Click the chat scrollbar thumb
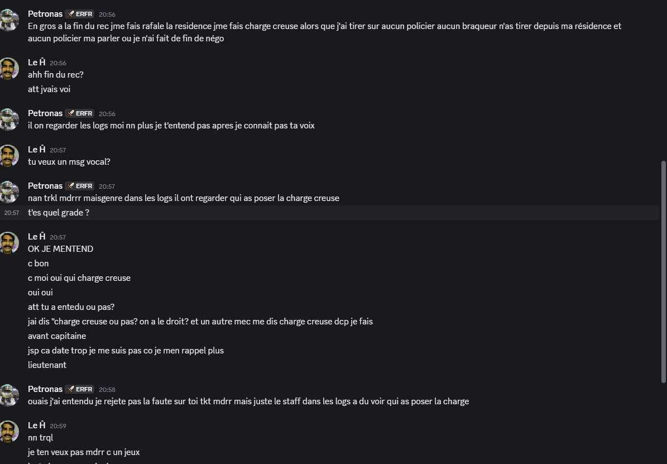Viewport: 667px width, 464px height. [x=663, y=271]
